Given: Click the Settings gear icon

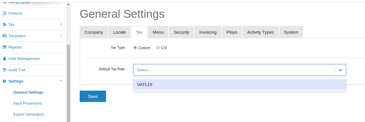Looking at the screenshot, I should [4, 81].
